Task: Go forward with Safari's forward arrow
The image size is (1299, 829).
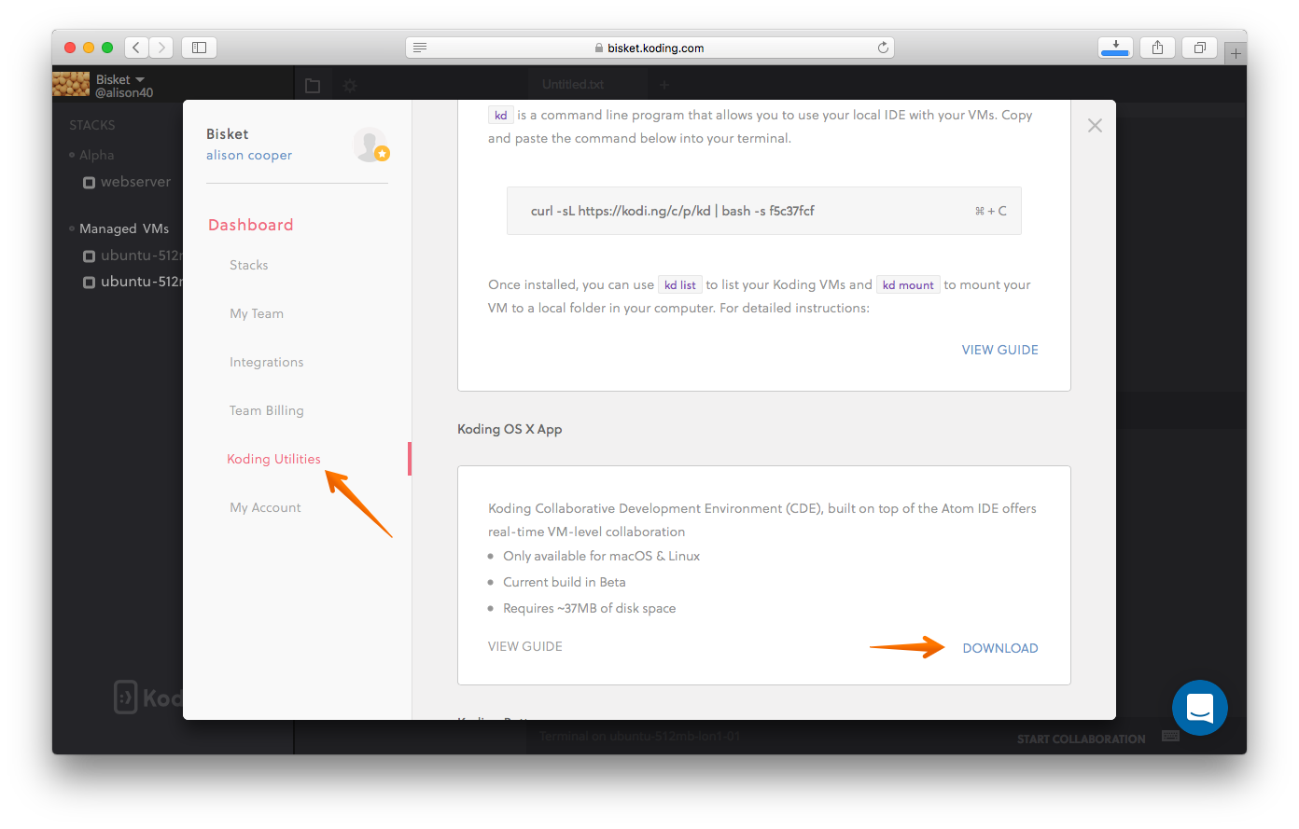Action: point(161,48)
